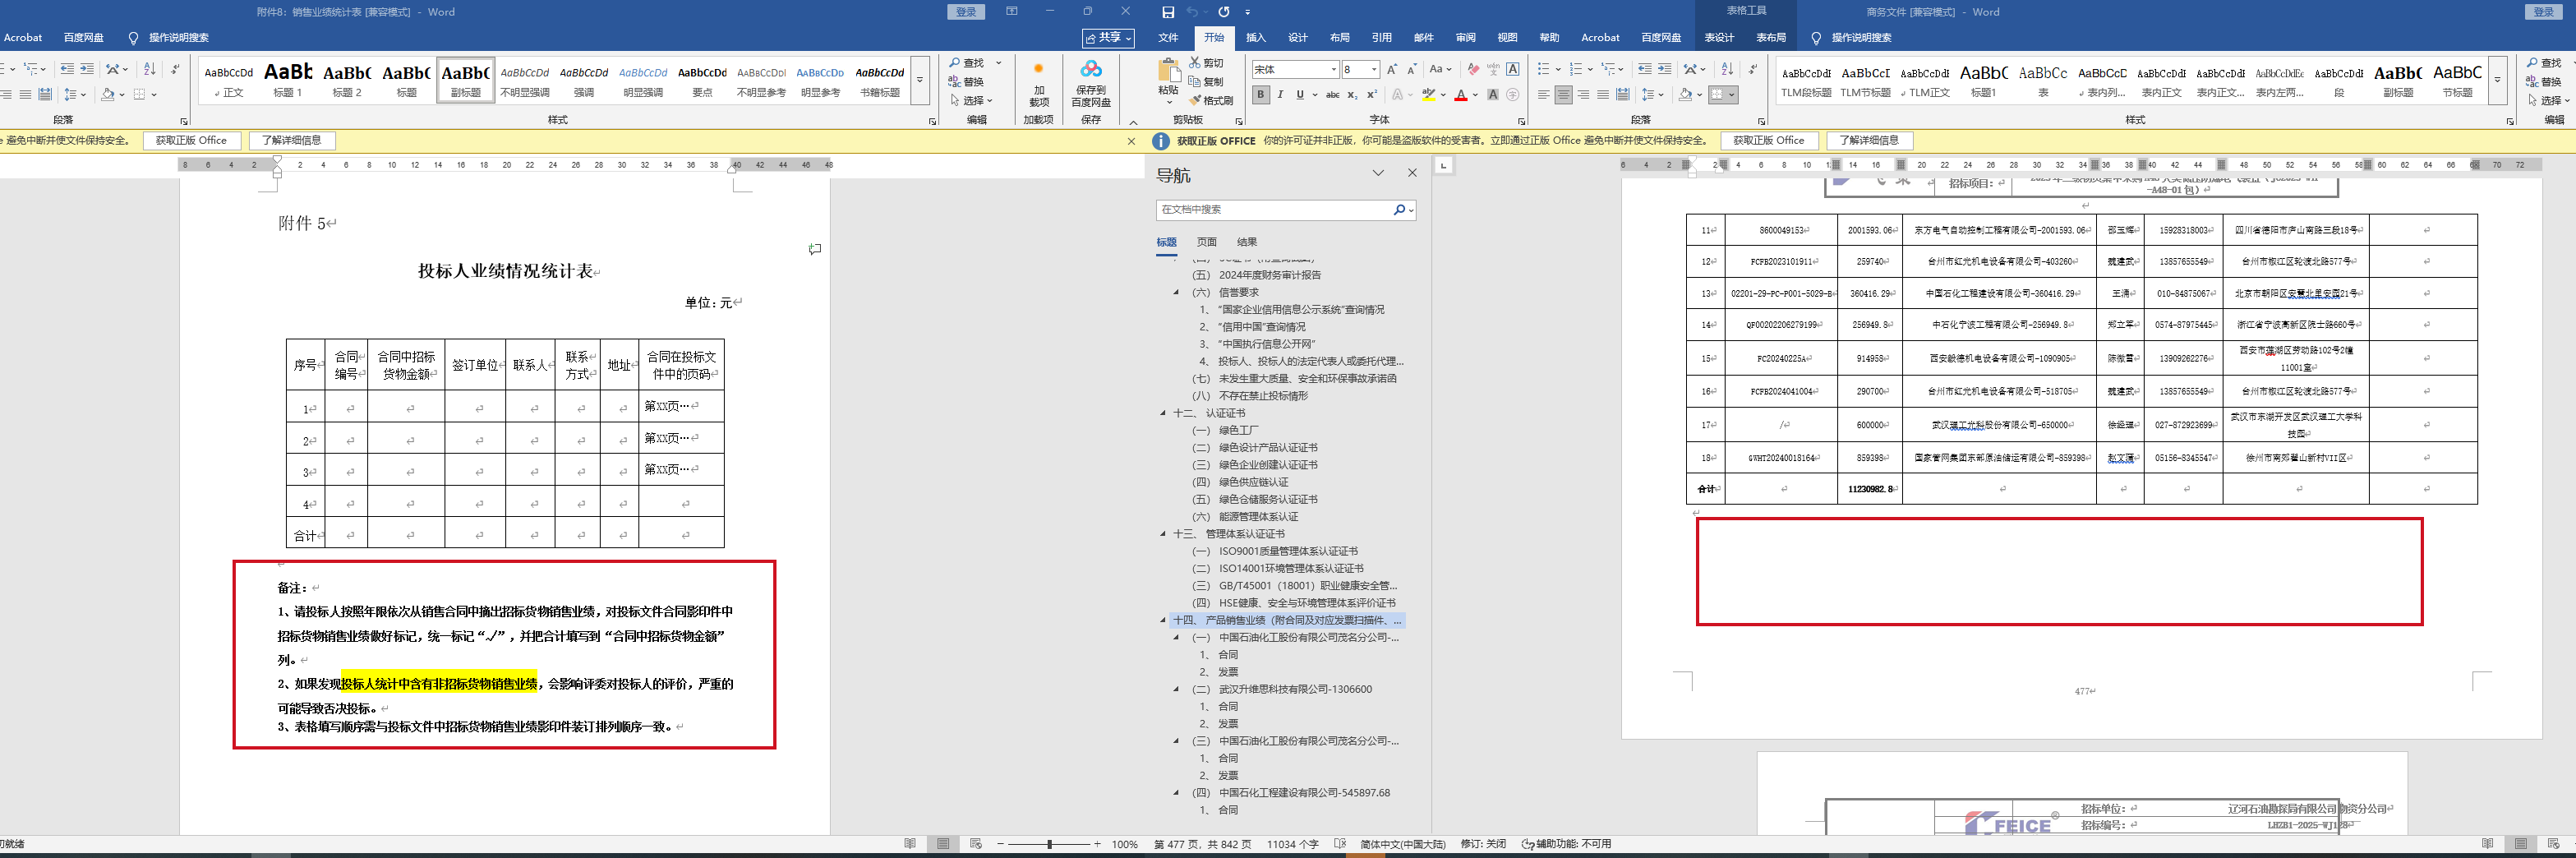Open the font size dropdown showing 8
Screen dimensions: 2576x858
[x=1374, y=69]
